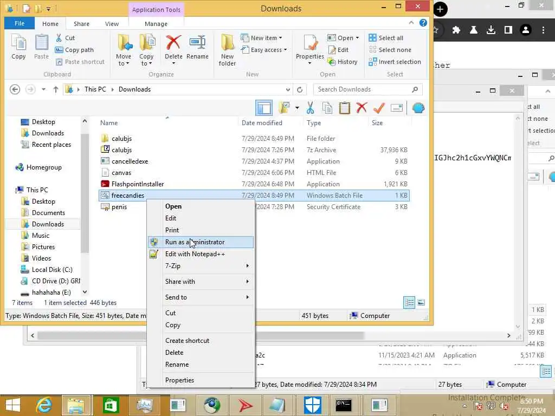Screen dimensions: 555x416
Task: Click the help question mark icon
Action: click(423, 23)
